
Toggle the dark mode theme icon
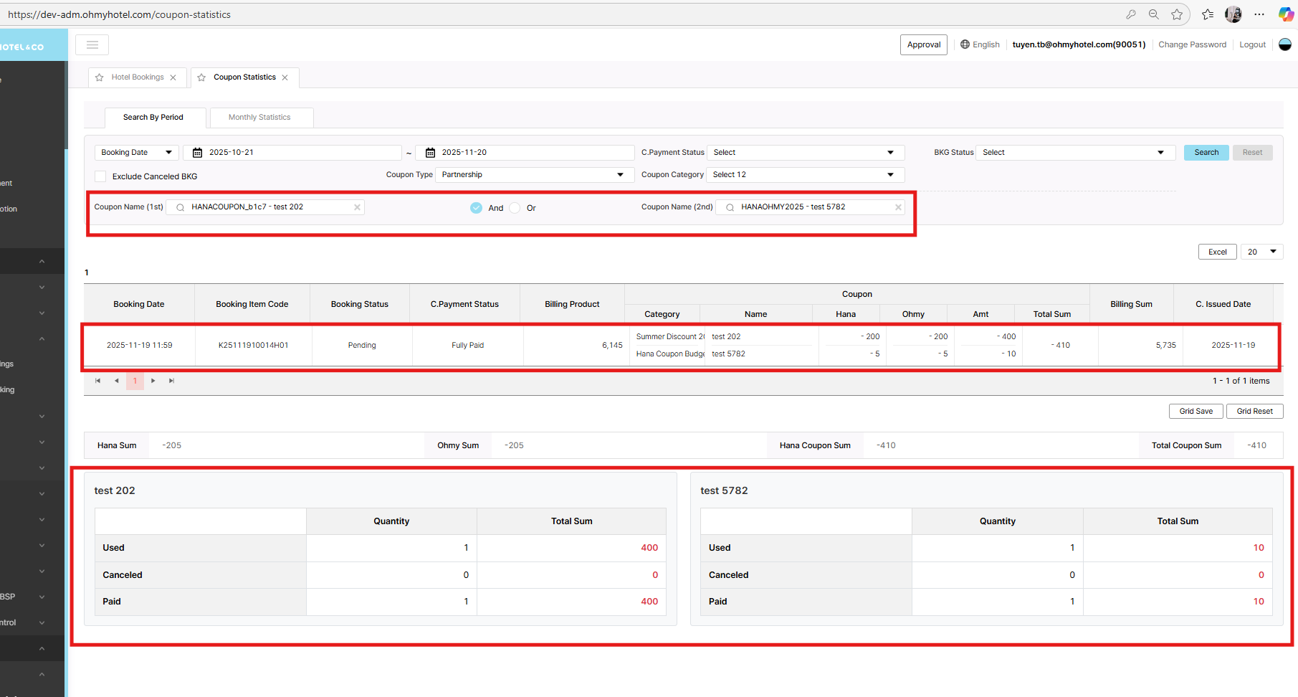[x=1285, y=44]
